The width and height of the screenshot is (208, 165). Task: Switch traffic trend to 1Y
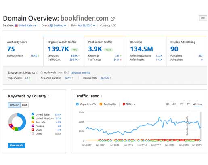coord(181,104)
